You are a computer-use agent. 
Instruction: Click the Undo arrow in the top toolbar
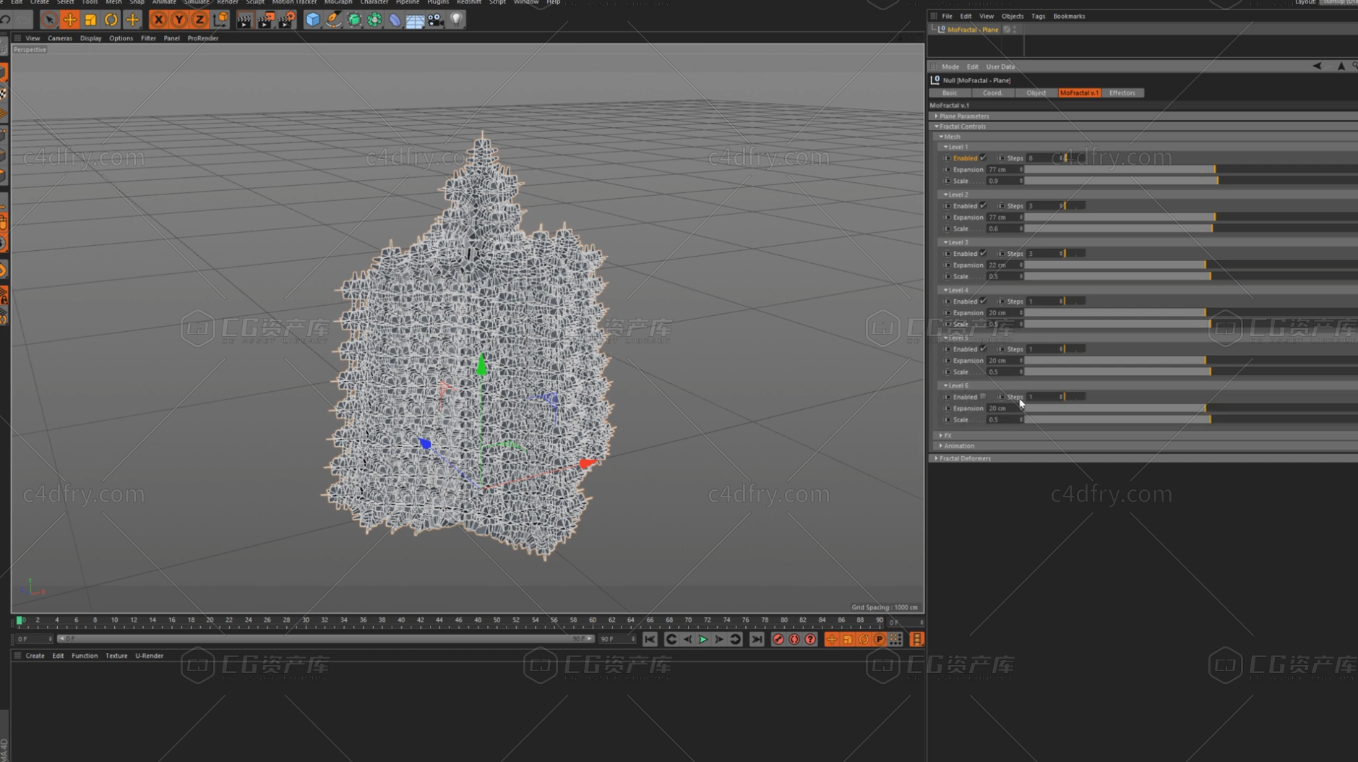(x=6, y=20)
